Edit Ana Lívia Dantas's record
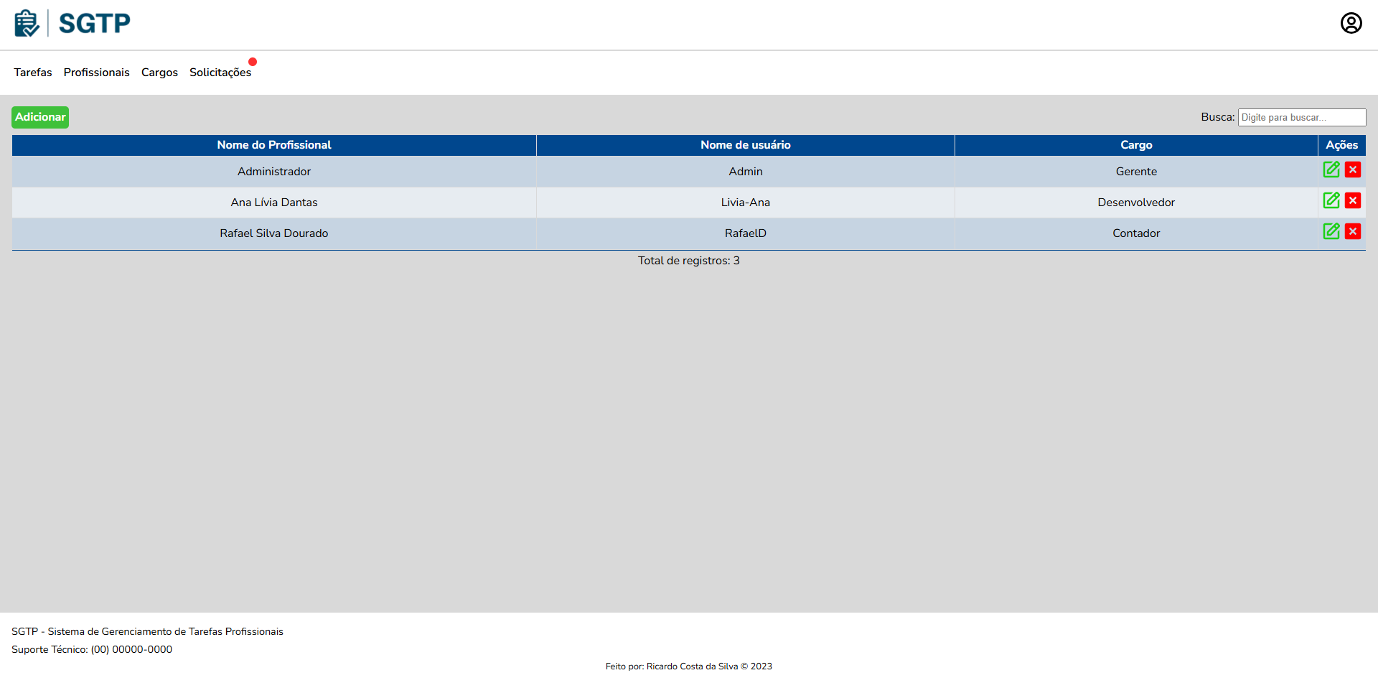 click(1331, 200)
